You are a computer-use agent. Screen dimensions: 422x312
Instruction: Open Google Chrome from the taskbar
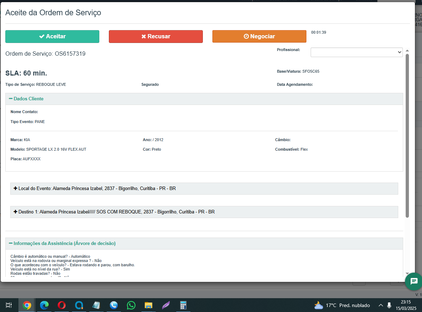27,305
